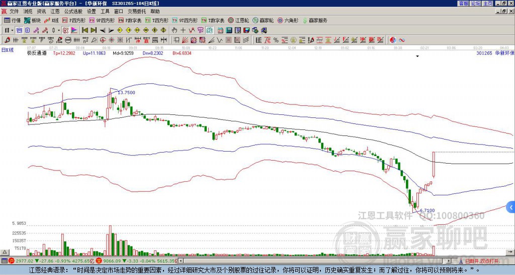Viewport: 515px width, 275px height.
Task: Open the 设置 menu
Action: pos(92,12)
